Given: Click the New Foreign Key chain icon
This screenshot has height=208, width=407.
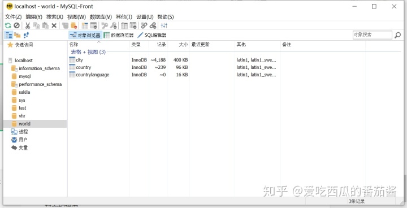Looking at the screenshot, I should click(144, 25).
